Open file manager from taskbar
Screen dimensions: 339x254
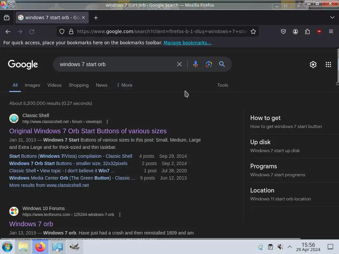point(23,247)
